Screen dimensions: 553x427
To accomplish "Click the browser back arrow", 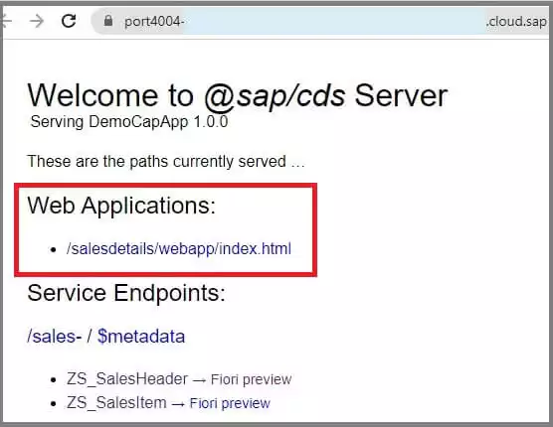I will [x=6, y=21].
